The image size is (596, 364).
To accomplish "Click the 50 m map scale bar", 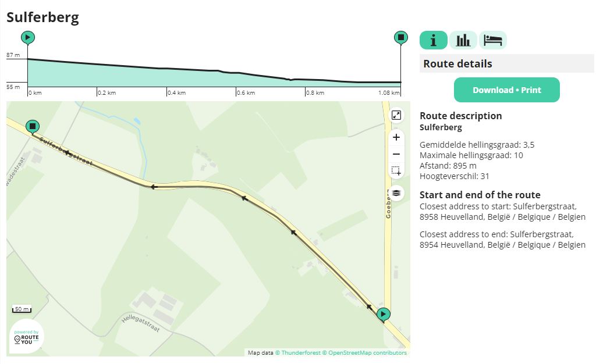I will [x=22, y=309].
